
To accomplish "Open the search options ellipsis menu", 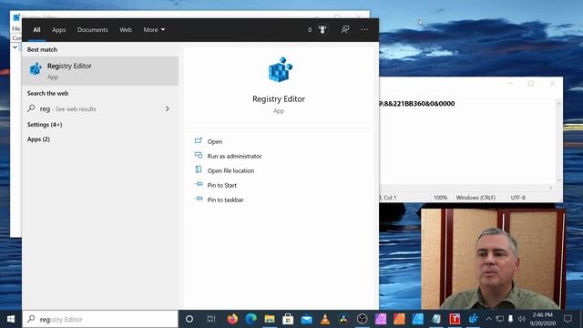I will pos(364,29).
